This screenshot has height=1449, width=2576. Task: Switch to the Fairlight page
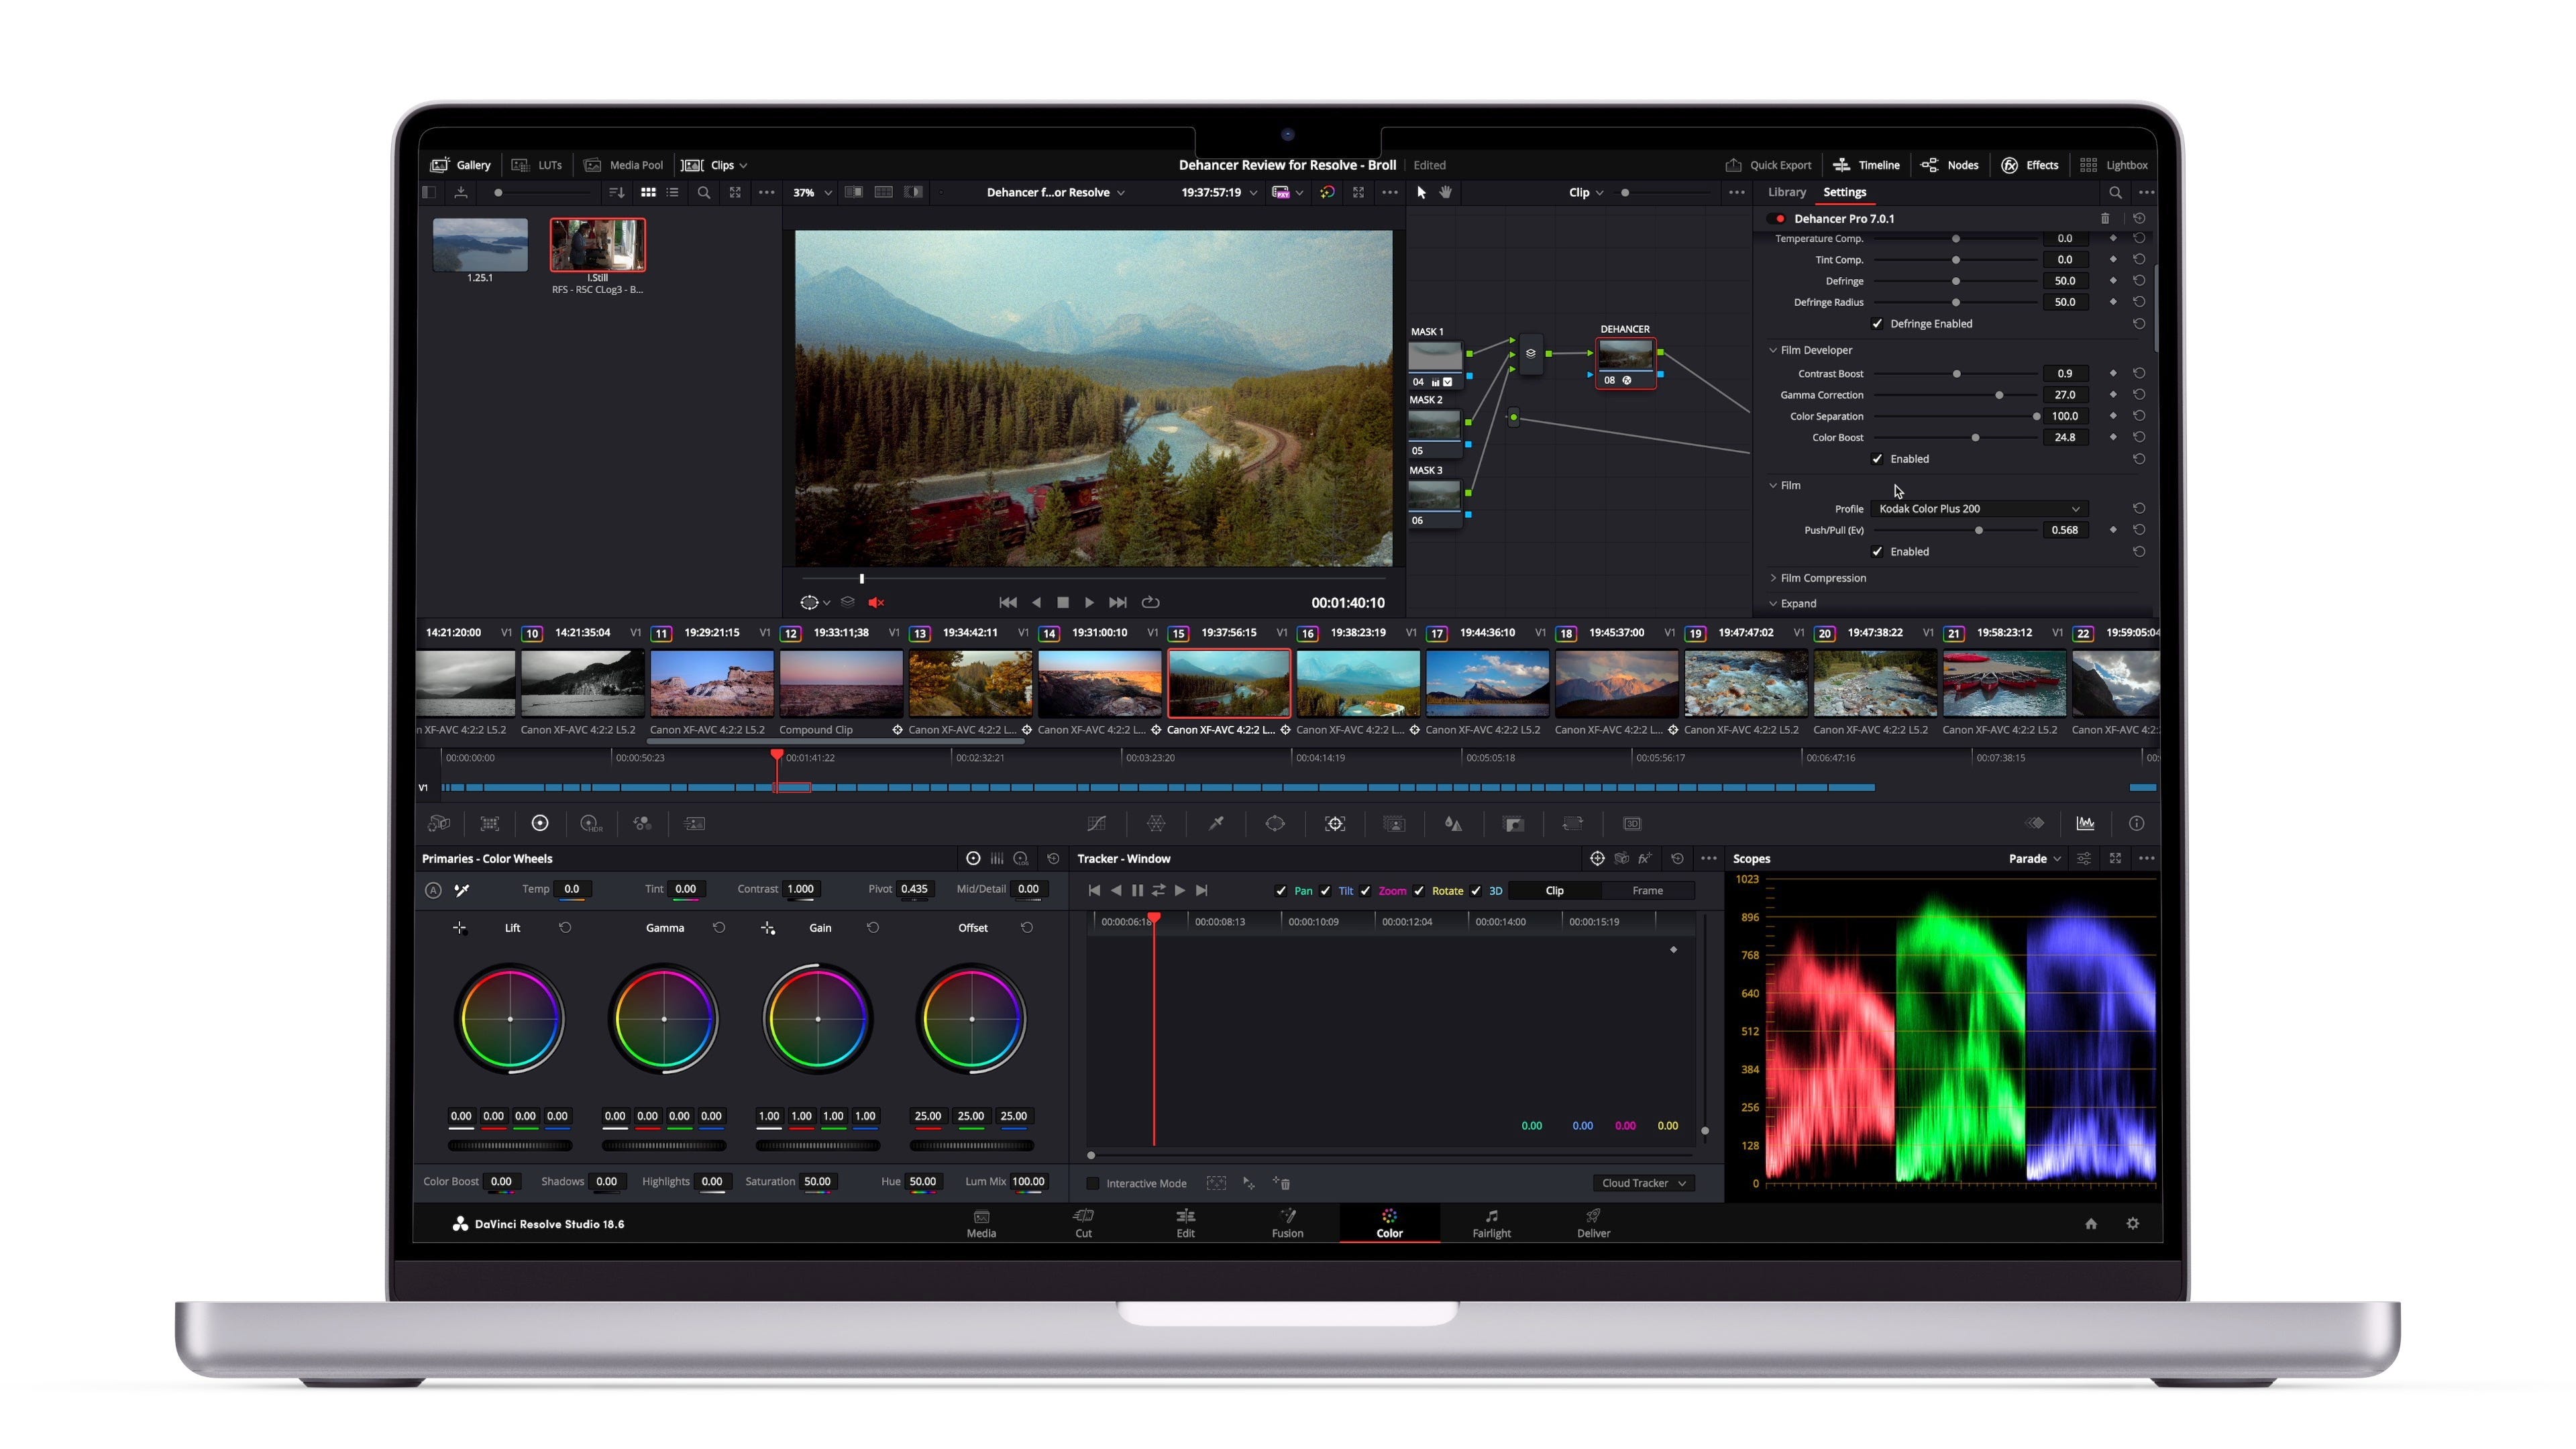(x=1491, y=1223)
